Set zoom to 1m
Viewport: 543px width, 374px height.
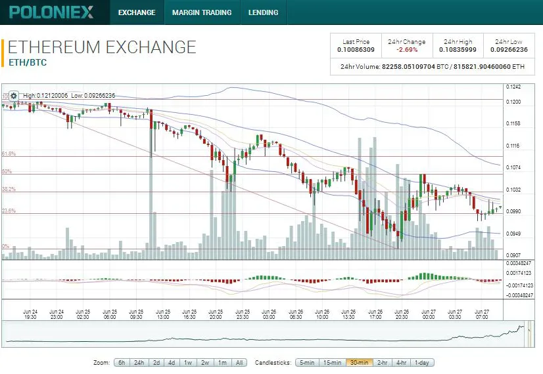[222, 363]
